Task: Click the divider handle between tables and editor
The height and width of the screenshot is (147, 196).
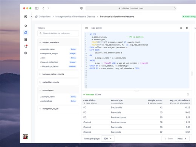Action: [x=81, y=69]
